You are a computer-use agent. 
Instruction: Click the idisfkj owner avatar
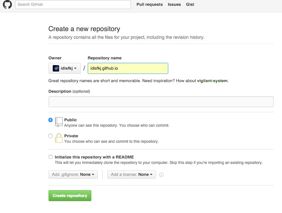[x=56, y=68]
